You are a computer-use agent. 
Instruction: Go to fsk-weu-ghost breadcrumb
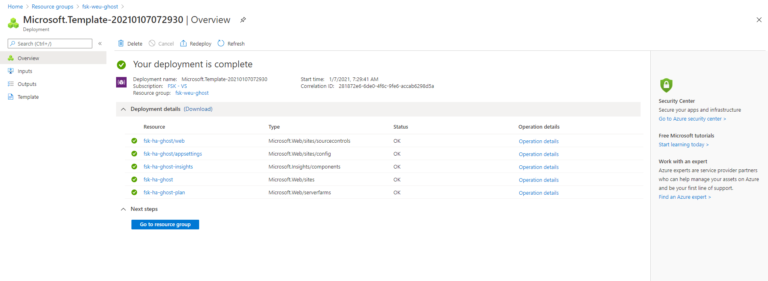(100, 7)
